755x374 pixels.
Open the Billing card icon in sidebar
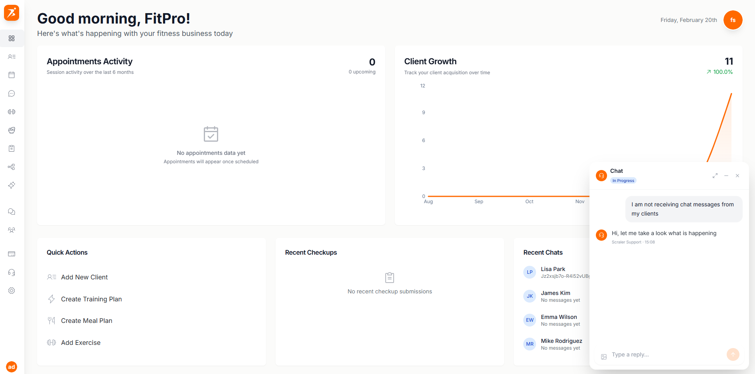tap(12, 253)
